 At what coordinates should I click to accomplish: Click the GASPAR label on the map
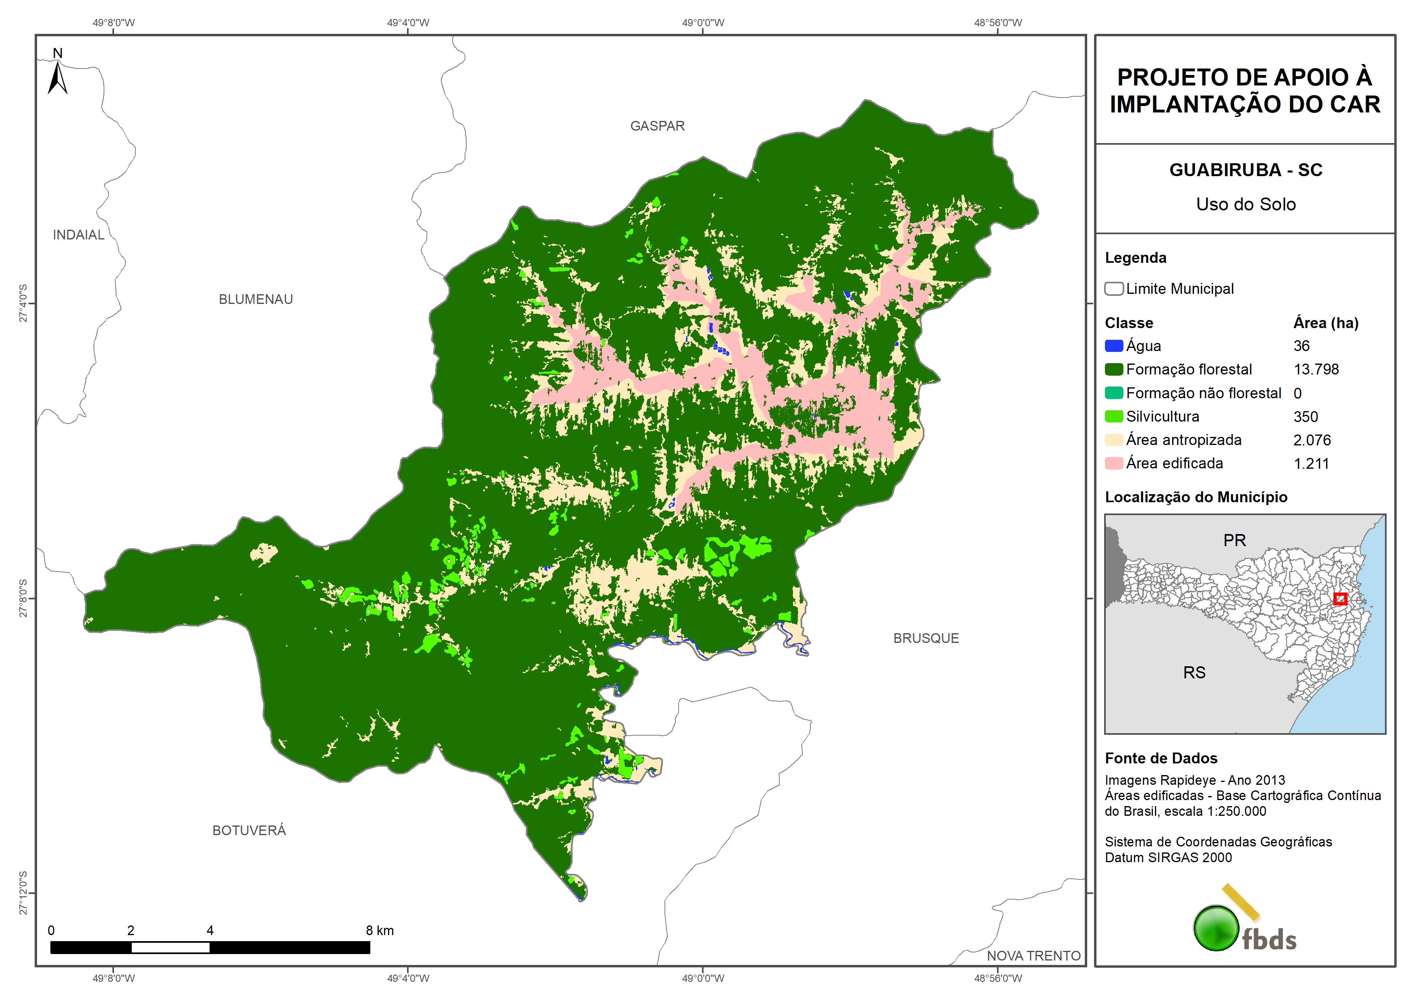click(x=657, y=126)
